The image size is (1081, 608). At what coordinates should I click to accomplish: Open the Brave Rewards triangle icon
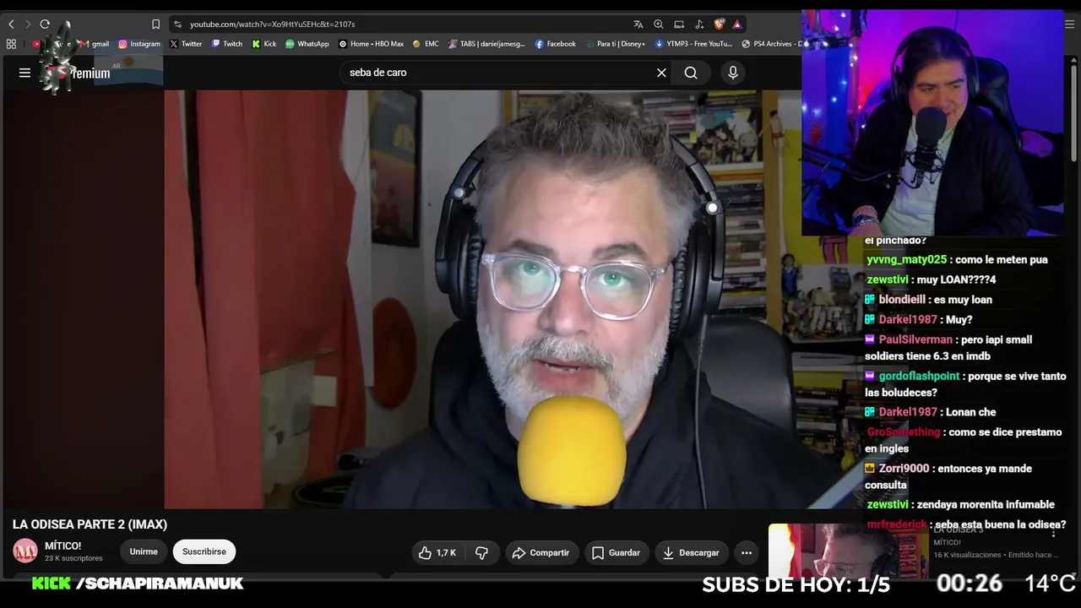[737, 24]
